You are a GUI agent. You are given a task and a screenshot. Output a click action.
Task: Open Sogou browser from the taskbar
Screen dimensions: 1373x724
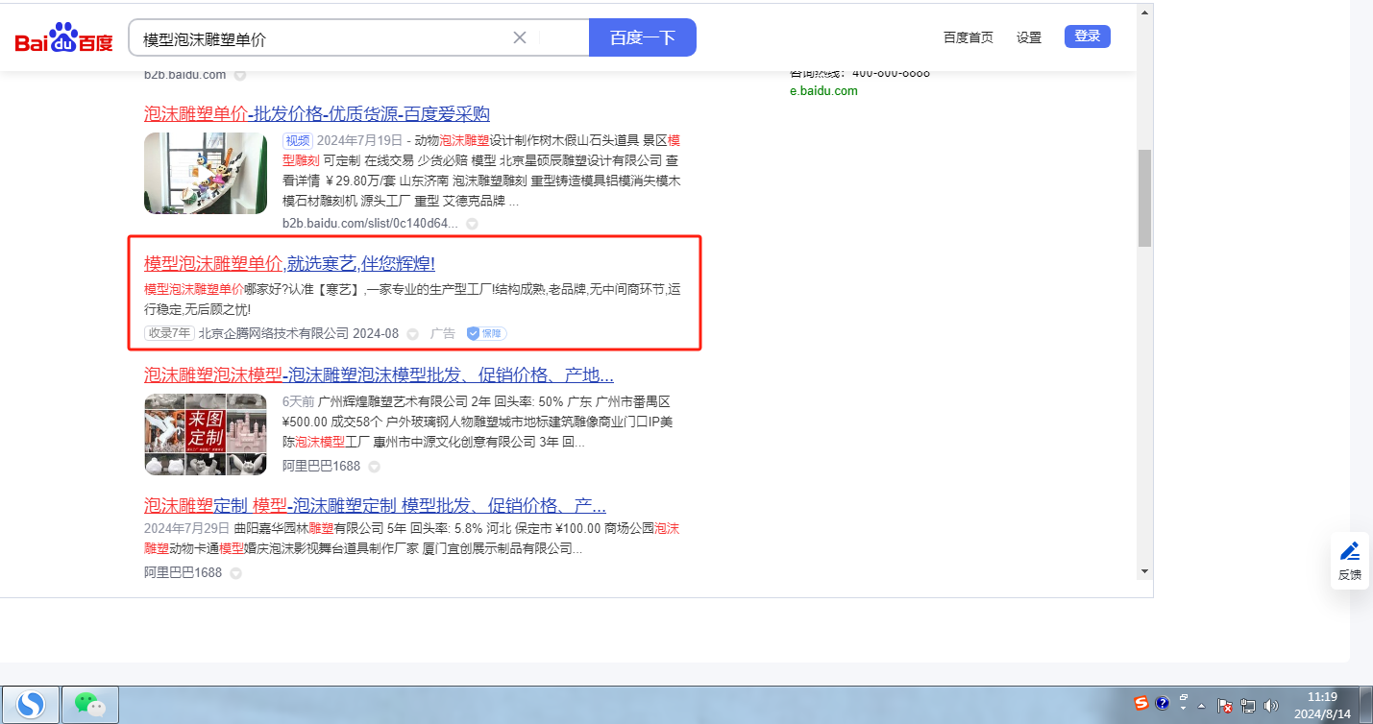[x=31, y=705]
